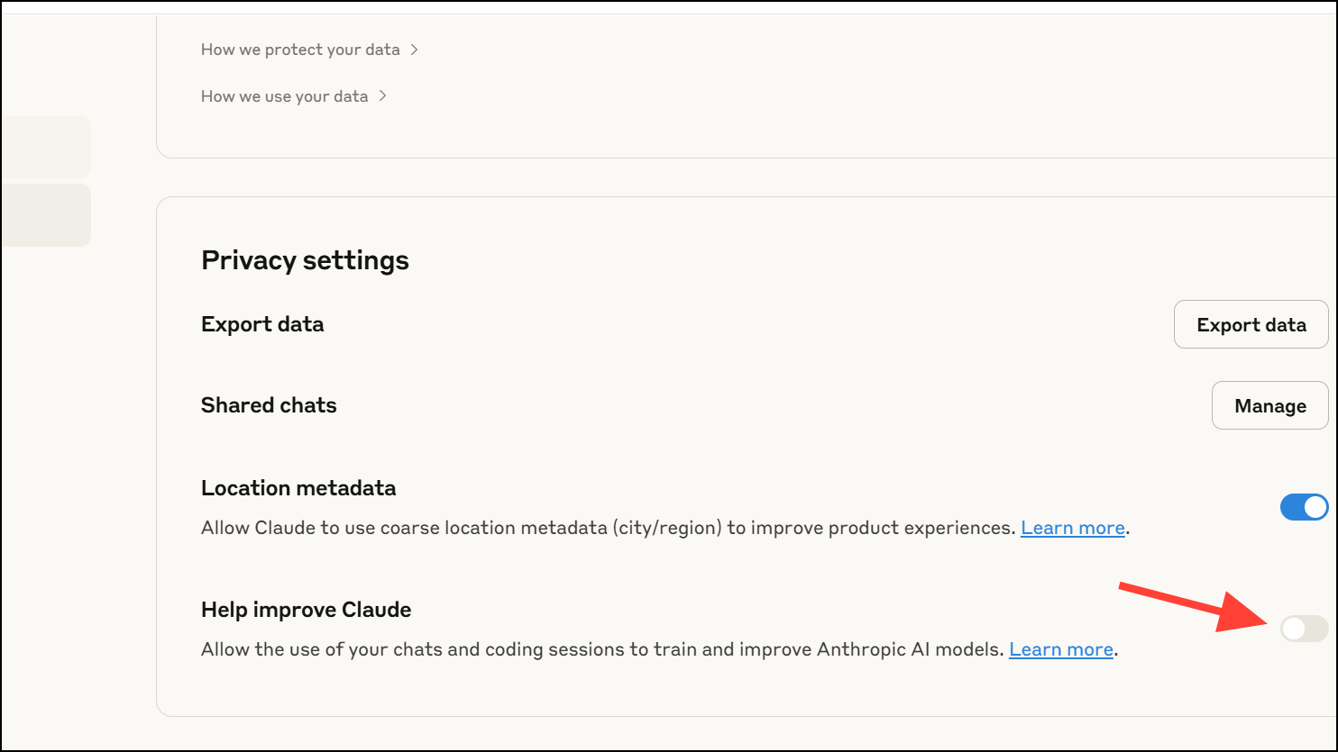Viewport: 1338px width, 752px height.
Task: Open the "How we use your data" link
Action: [x=284, y=96]
